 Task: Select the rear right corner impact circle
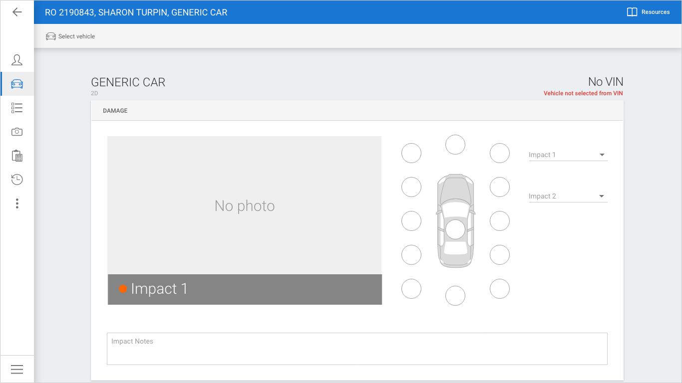tap(500, 289)
